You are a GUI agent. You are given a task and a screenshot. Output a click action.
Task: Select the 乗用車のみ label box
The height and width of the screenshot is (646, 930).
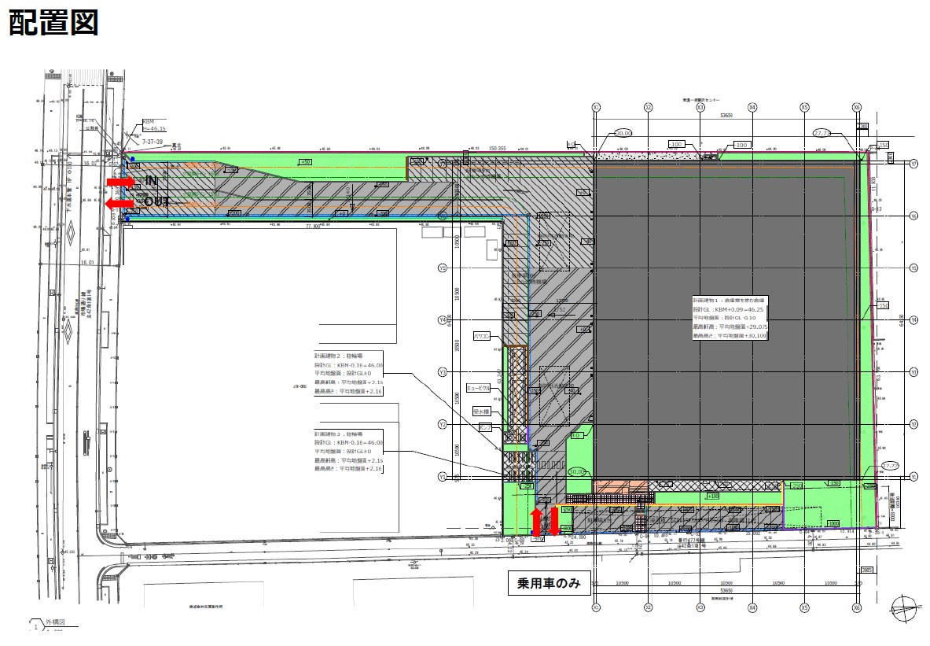(x=550, y=584)
